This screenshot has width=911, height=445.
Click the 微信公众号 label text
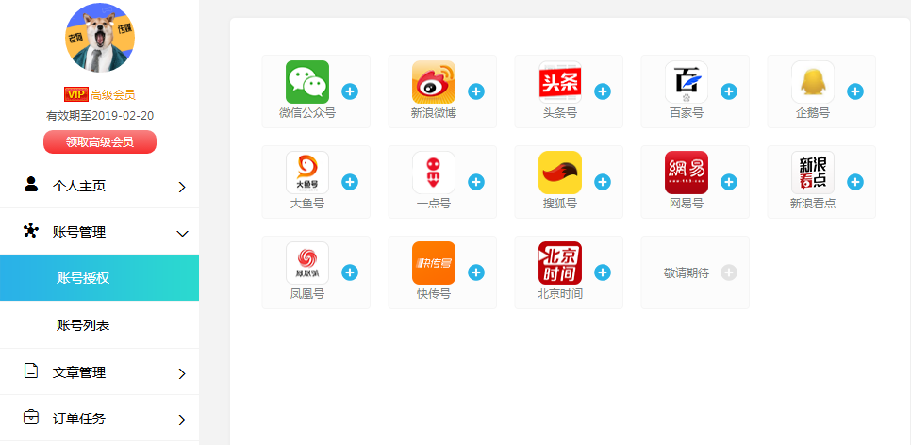pos(307,113)
